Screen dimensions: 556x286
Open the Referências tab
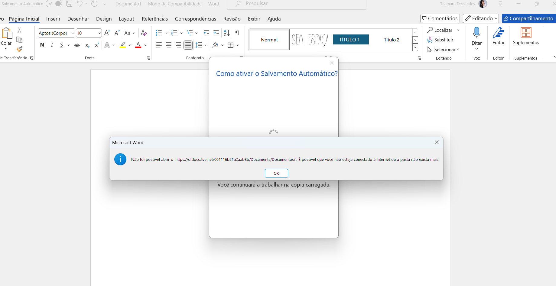tap(155, 19)
